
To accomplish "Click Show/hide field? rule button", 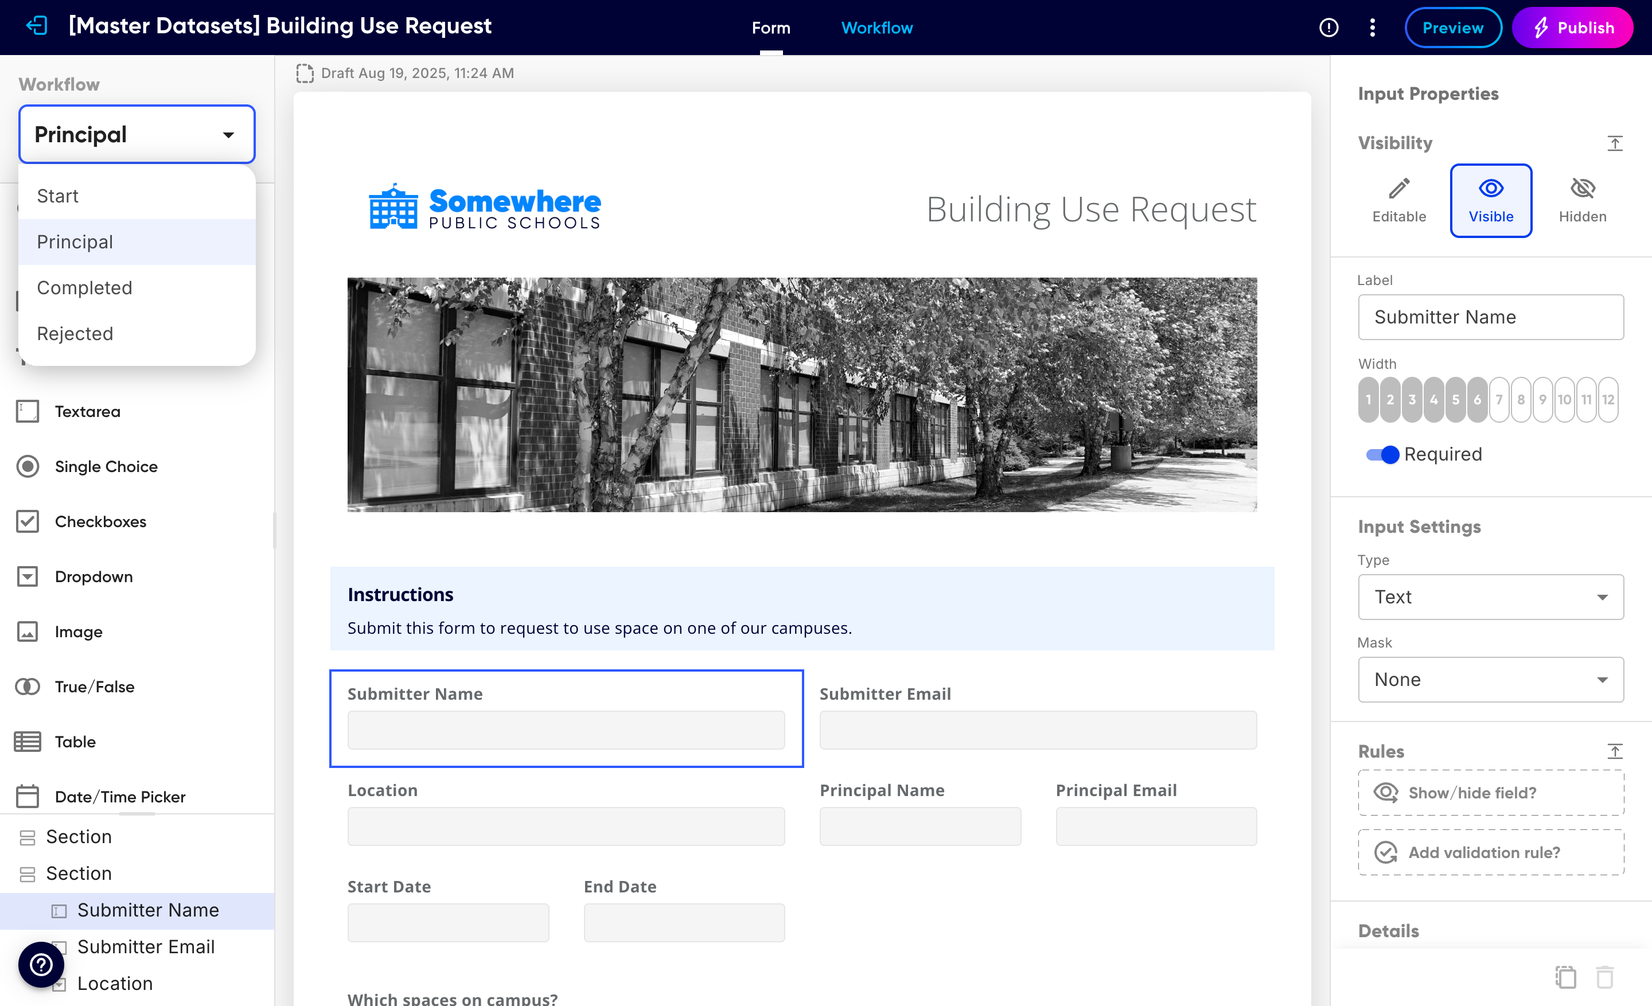I will point(1490,793).
